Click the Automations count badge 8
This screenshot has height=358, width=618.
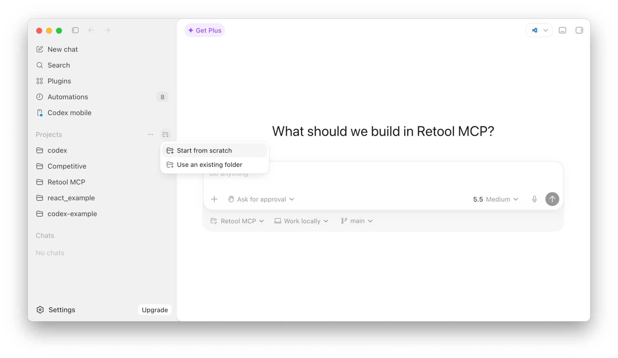(x=162, y=97)
